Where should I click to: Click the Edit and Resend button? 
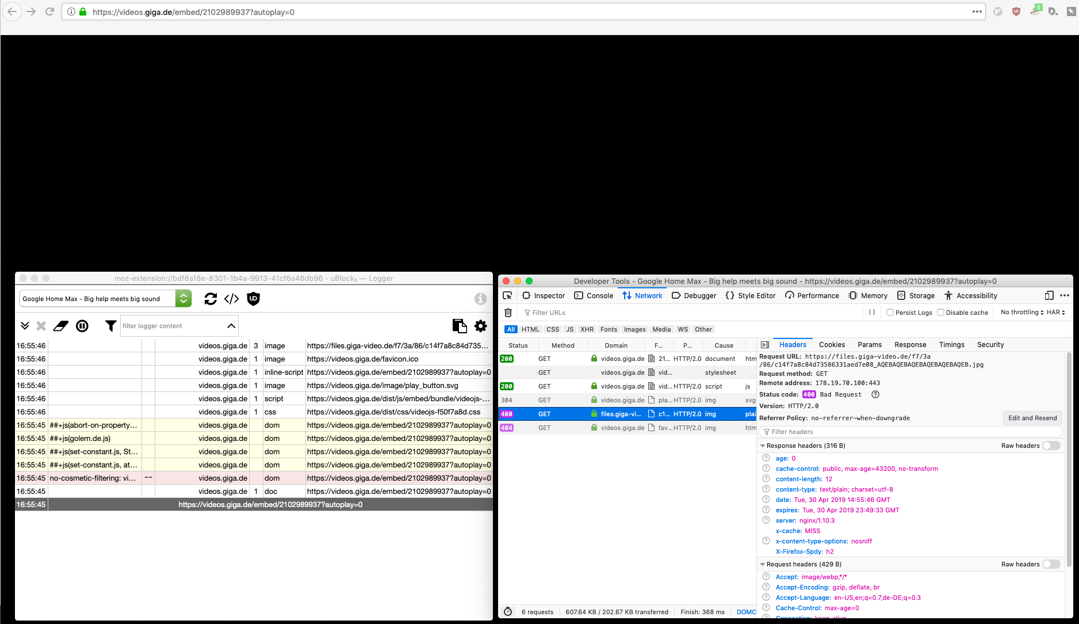point(1032,418)
